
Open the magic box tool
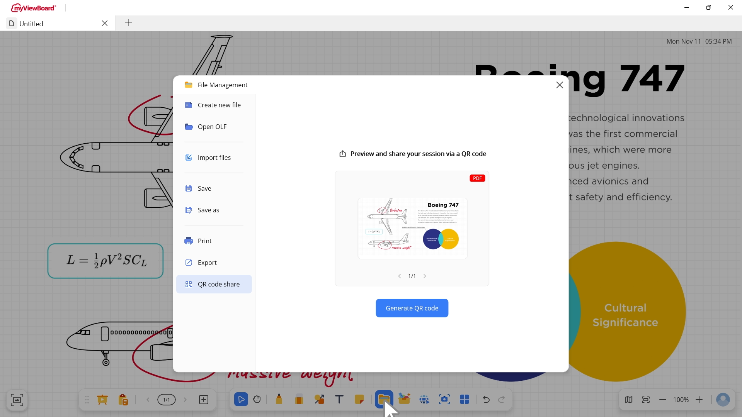coord(404,399)
